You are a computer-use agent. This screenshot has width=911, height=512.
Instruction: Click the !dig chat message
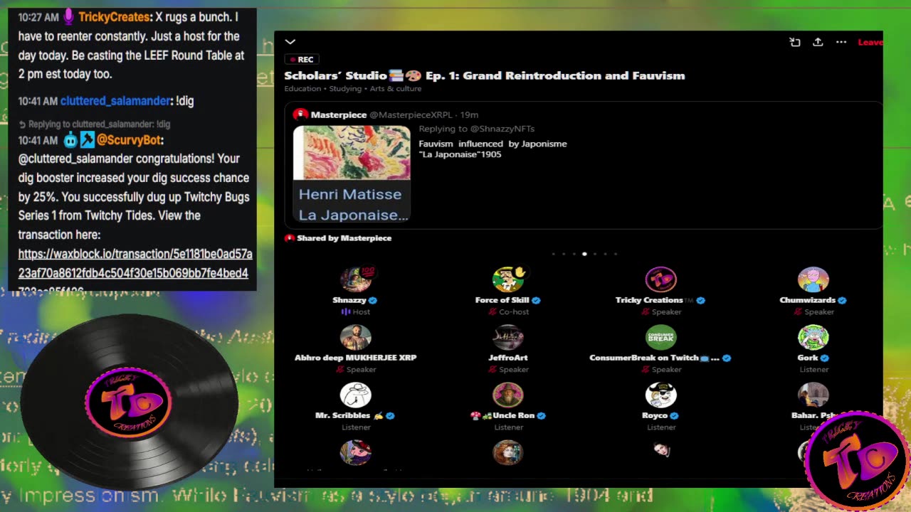tap(184, 101)
